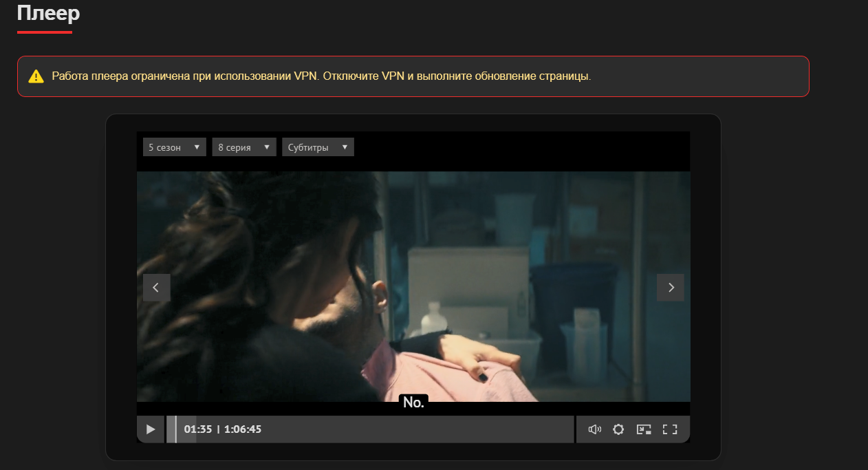Seek on the video progress bar

click(x=370, y=429)
